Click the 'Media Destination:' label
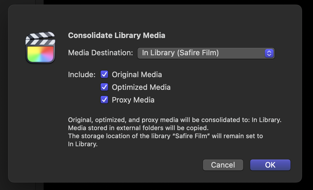 pyautogui.click(x=100, y=53)
